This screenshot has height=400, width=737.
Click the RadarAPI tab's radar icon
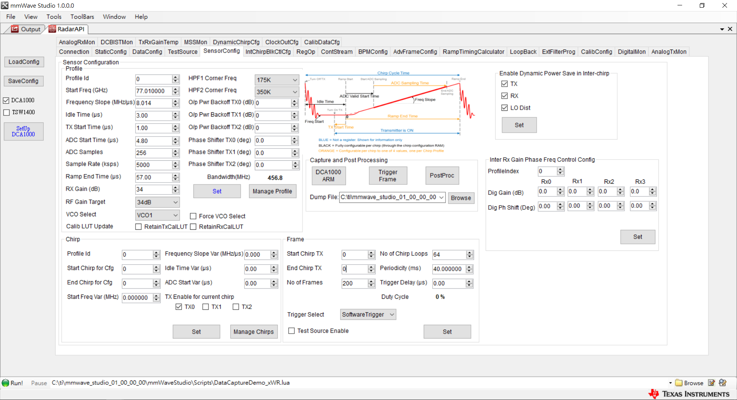point(52,29)
